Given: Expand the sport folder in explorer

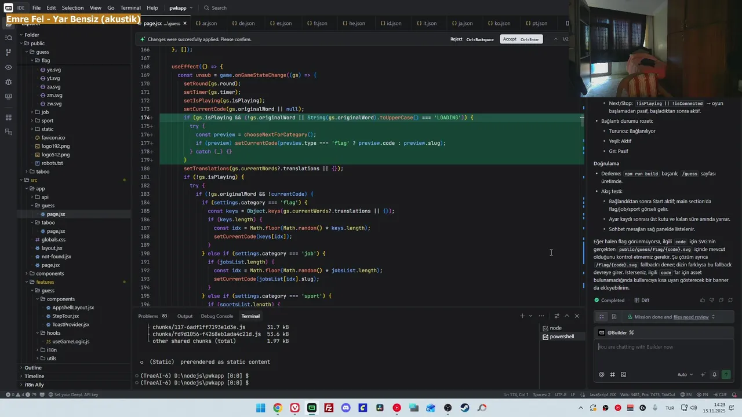Looking at the screenshot, I should click(x=32, y=120).
